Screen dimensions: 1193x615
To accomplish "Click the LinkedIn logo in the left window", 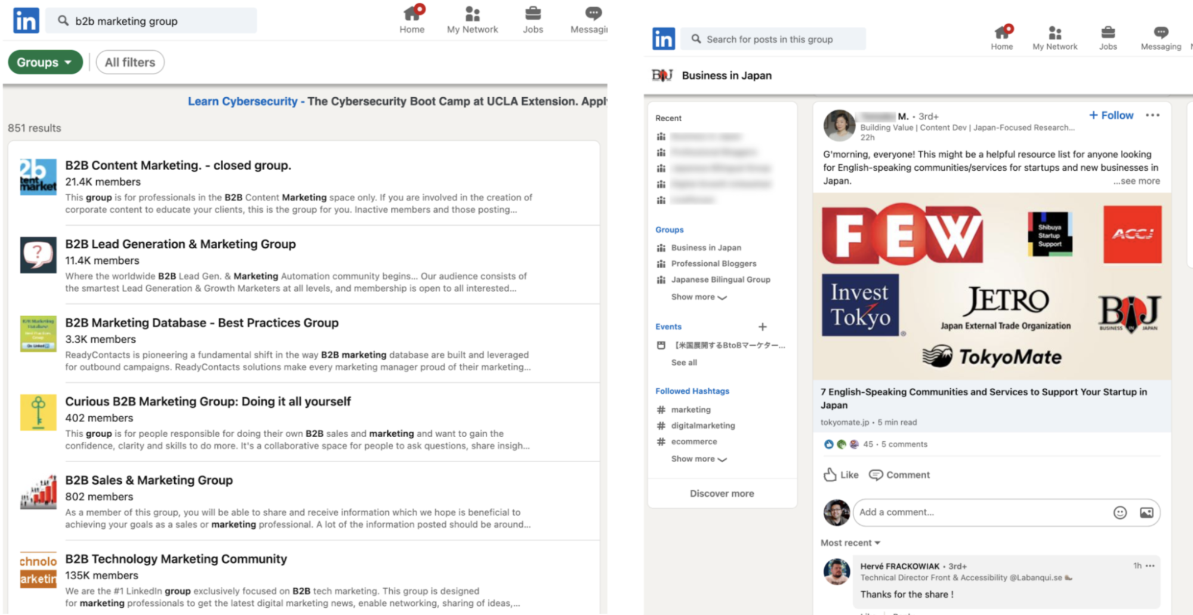I will [x=26, y=21].
